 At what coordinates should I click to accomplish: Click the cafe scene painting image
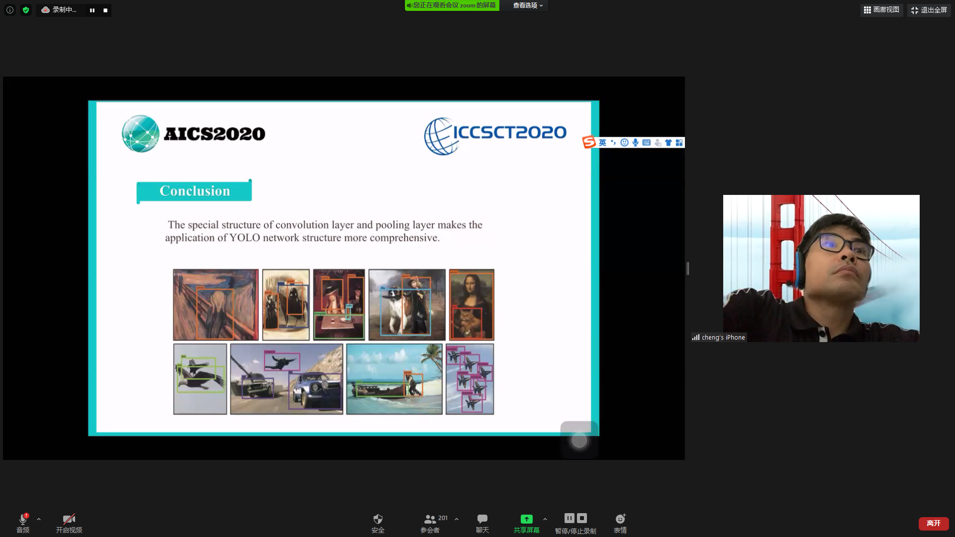pyautogui.click(x=339, y=305)
